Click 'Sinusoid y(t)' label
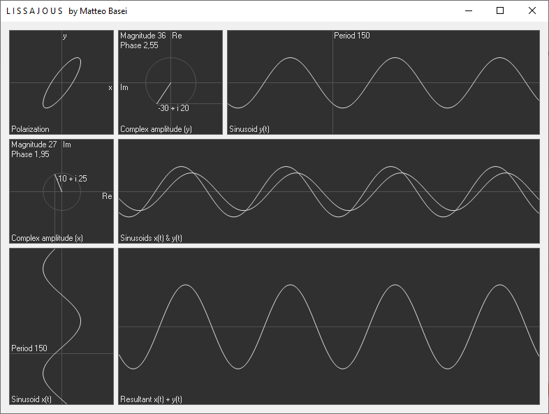 coord(249,129)
